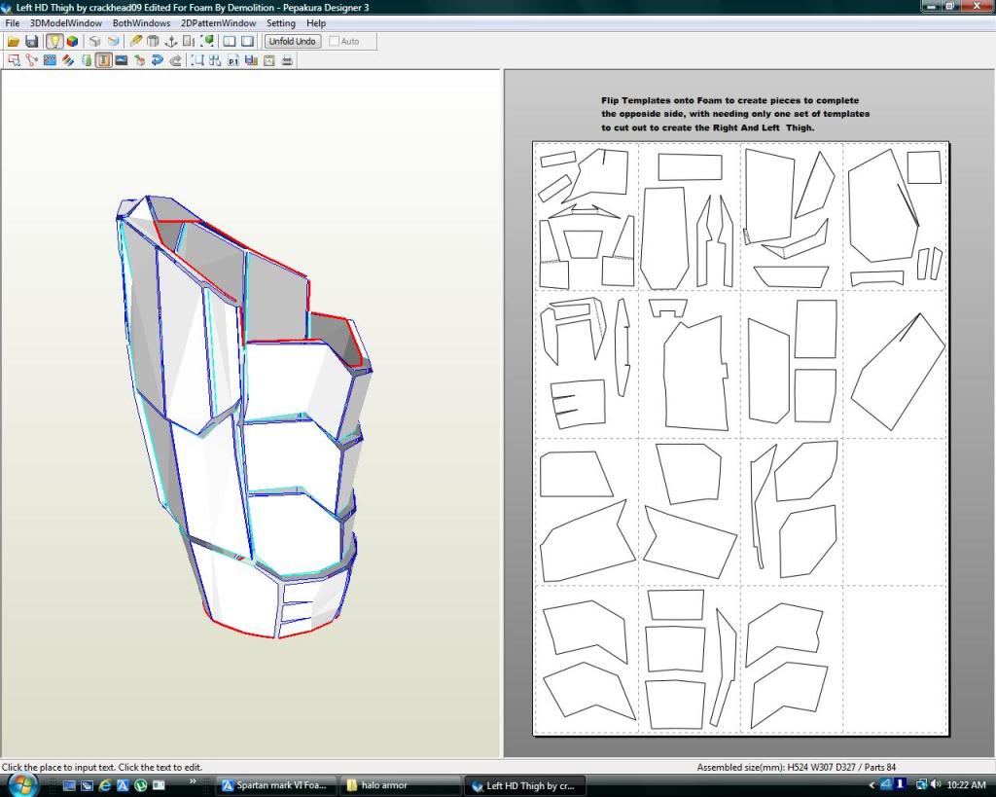Expand the 3DModelWindow menu

click(65, 23)
